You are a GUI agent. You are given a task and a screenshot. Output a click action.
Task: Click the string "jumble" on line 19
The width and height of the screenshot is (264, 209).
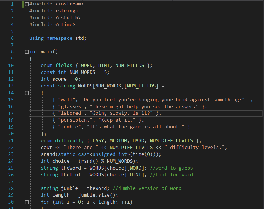click(69, 127)
